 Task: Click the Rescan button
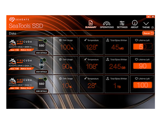click(148, 33)
